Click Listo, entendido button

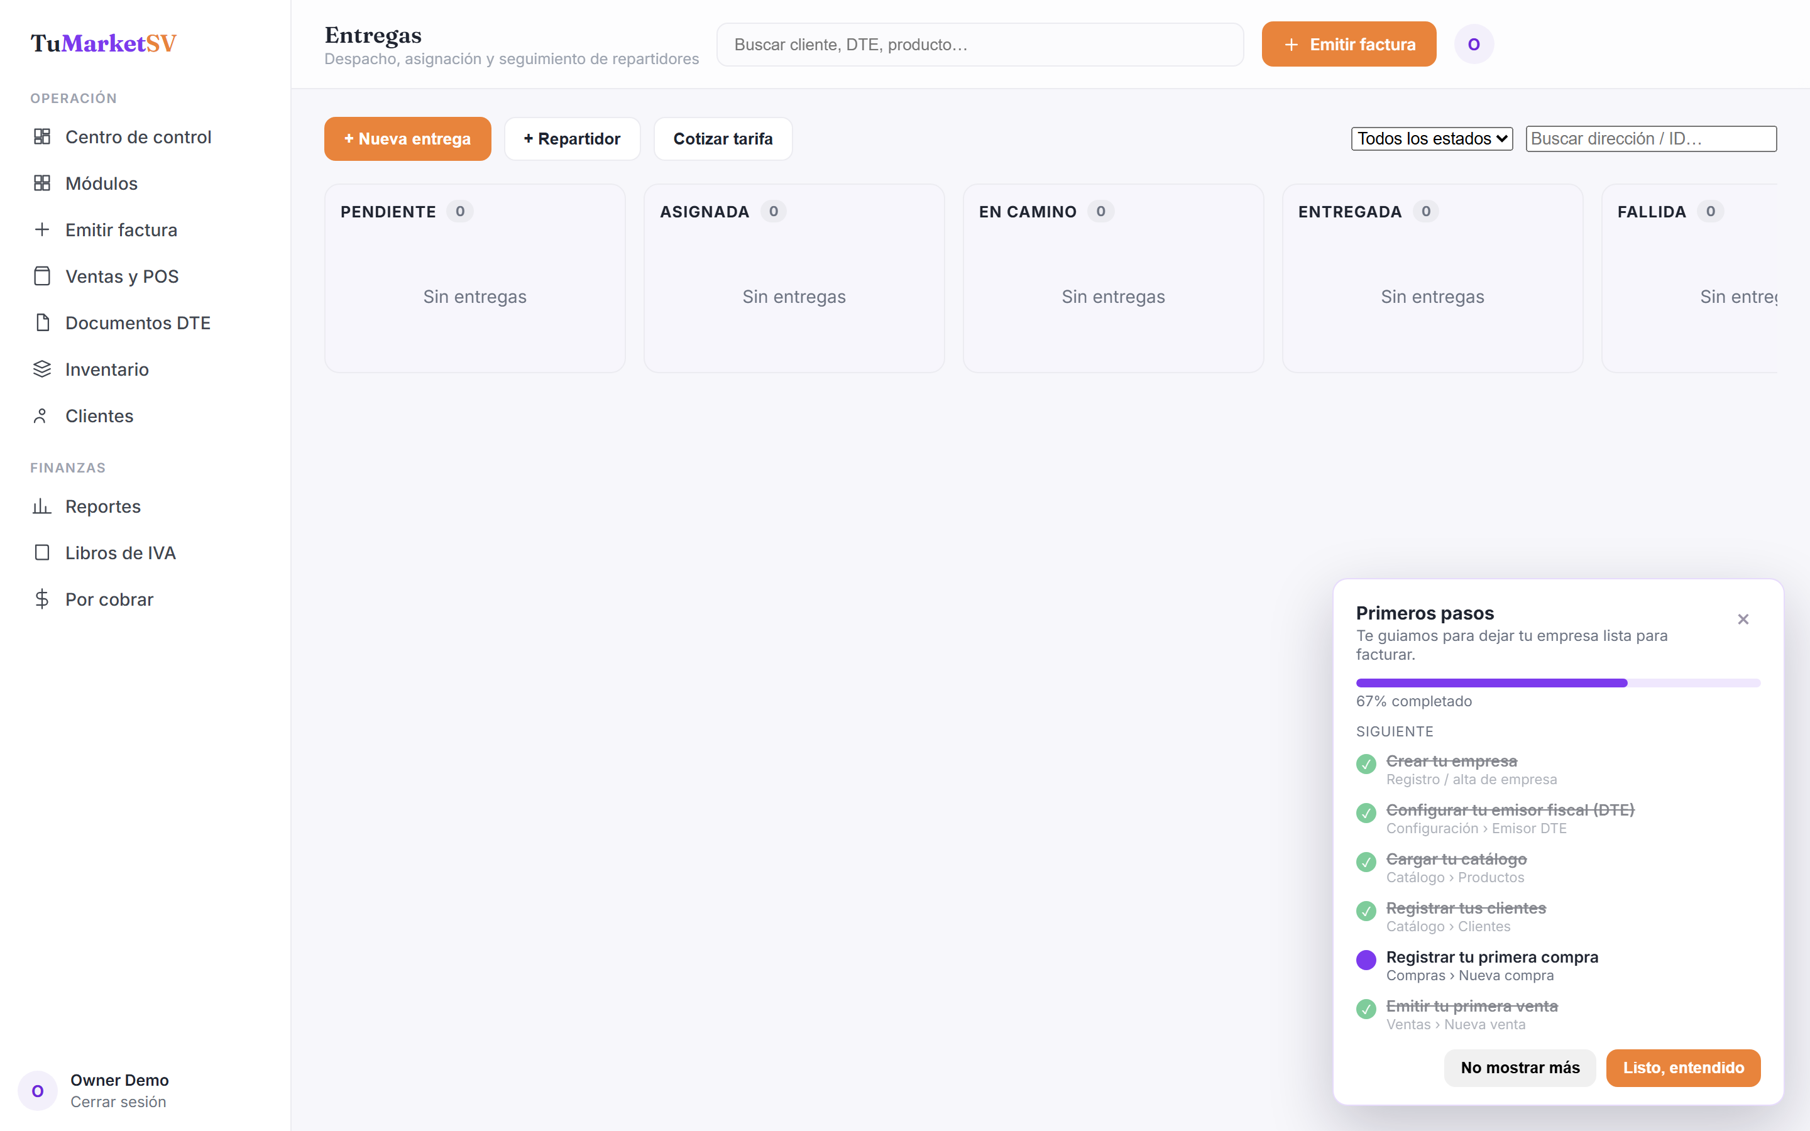tap(1683, 1068)
